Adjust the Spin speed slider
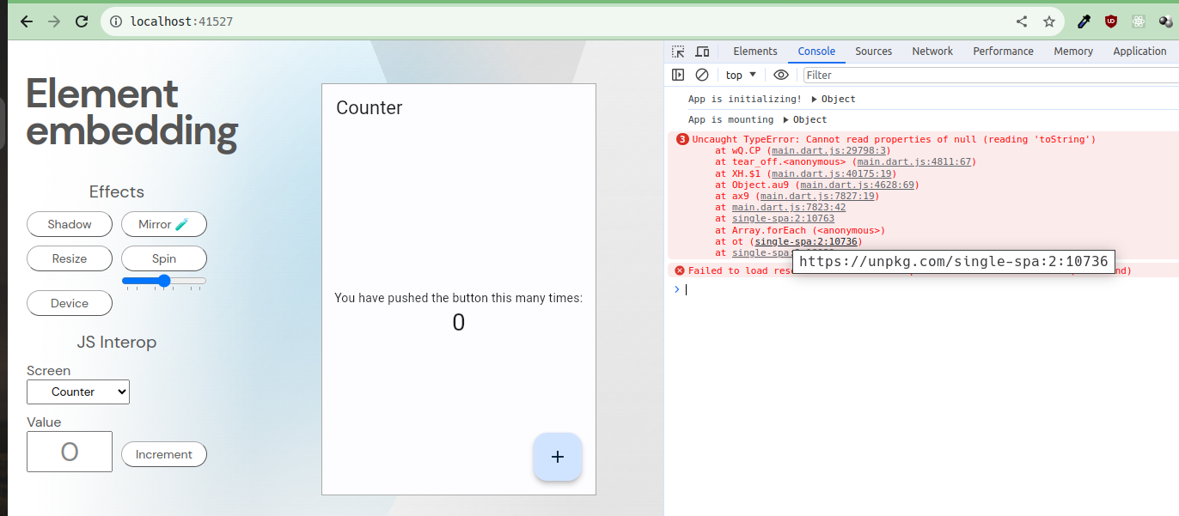The image size is (1179, 516). point(163,281)
